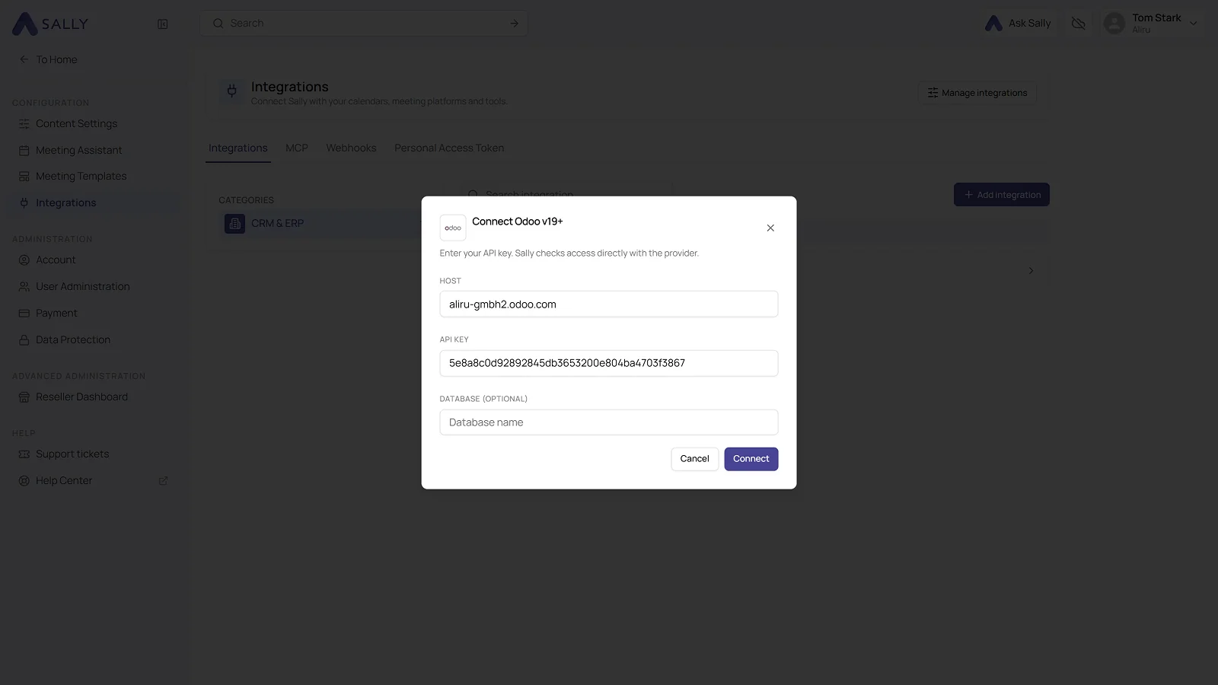Switch to the MCP tab
Viewport: 1218px width, 685px height.
[297, 148]
